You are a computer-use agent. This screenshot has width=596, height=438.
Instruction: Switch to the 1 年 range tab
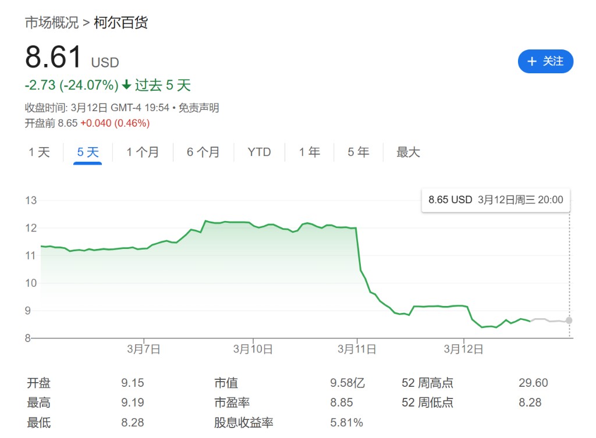(310, 152)
